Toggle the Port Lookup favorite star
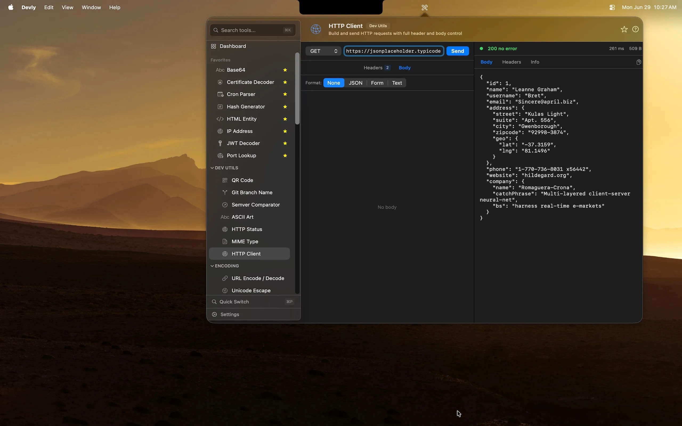The width and height of the screenshot is (682, 426). pos(285,155)
